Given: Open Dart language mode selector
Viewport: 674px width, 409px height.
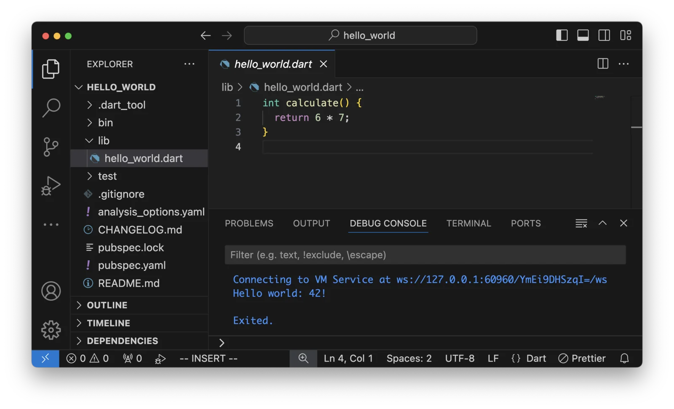Looking at the screenshot, I should 536,359.
